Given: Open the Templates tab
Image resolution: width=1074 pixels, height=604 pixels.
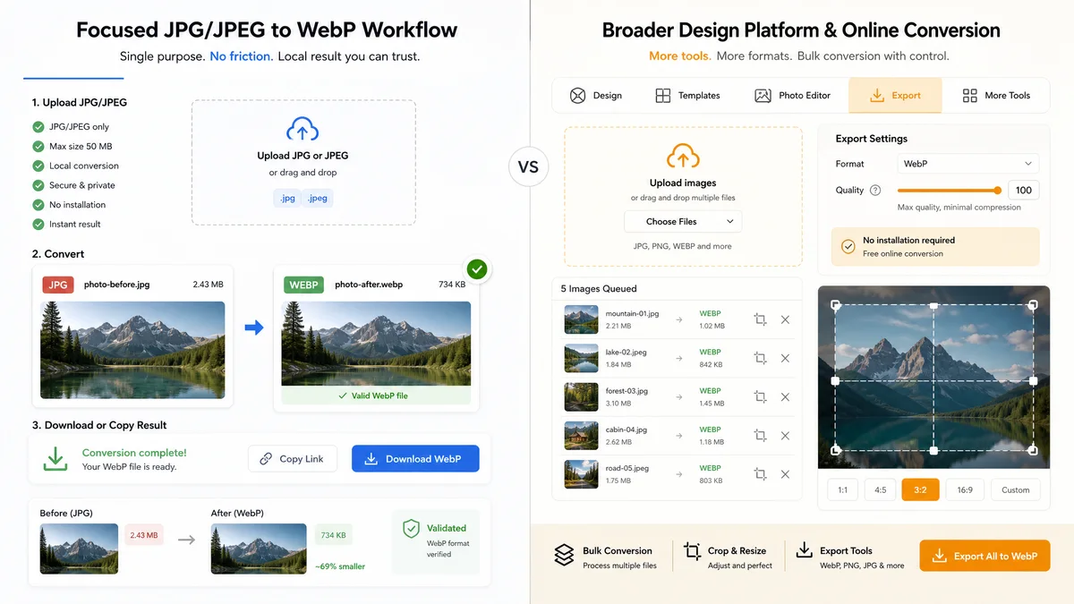Looking at the screenshot, I should pyautogui.click(x=687, y=96).
